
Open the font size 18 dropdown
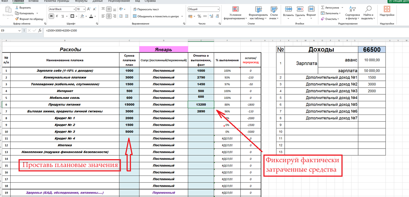tap(84, 9)
